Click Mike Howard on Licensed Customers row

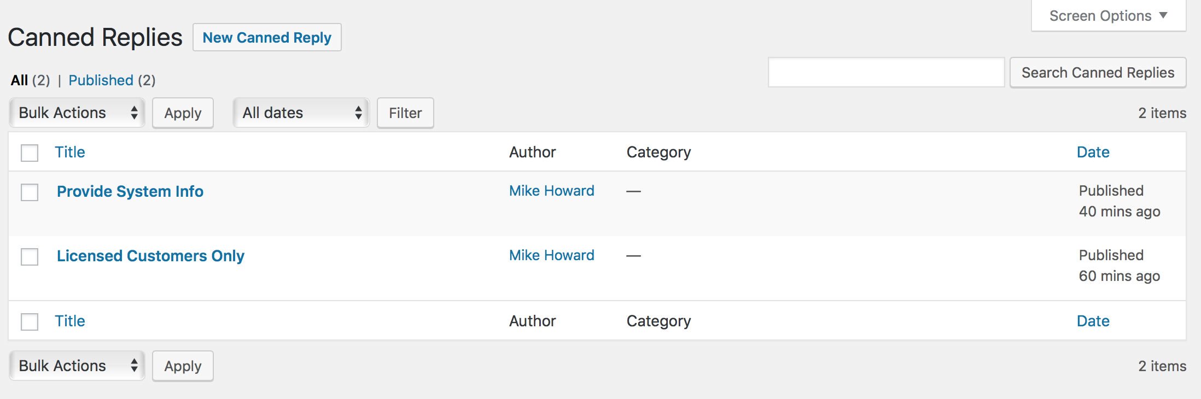tap(551, 255)
